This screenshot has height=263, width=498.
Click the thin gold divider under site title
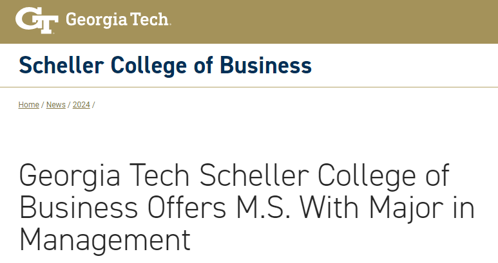(249, 87)
